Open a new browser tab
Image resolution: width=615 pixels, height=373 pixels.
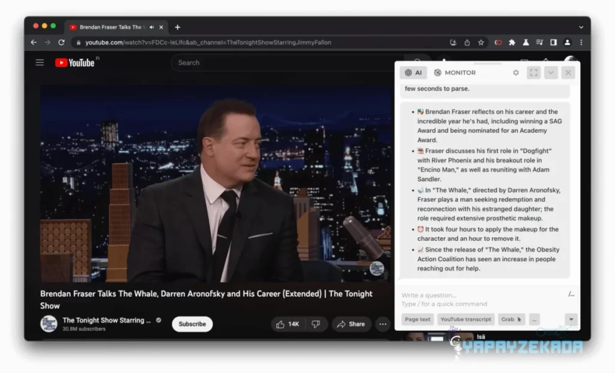[178, 27]
